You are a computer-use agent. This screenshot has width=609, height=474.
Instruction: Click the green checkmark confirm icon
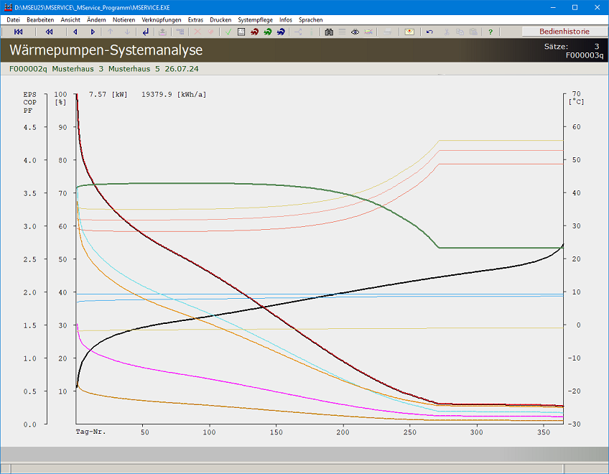tap(228, 32)
